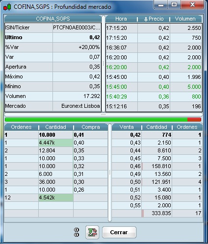The width and height of the screenshot is (208, 244).
Task: Click the Cantidad header on the buy side
Action: 55,127
